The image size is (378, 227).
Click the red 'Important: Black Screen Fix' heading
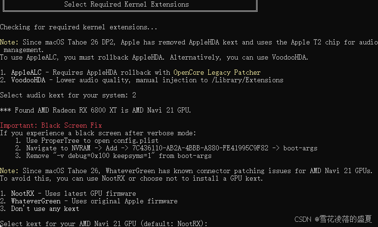click(51, 125)
